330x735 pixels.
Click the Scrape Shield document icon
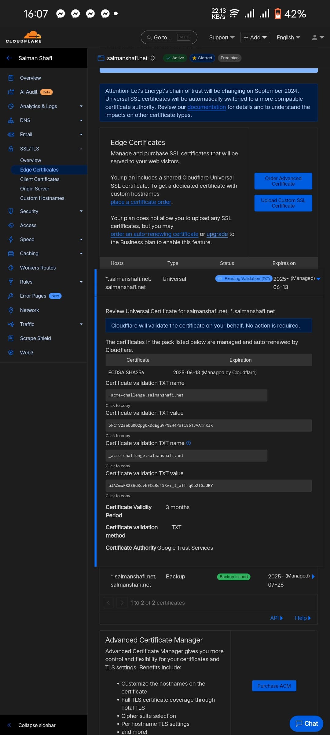[11, 338]
